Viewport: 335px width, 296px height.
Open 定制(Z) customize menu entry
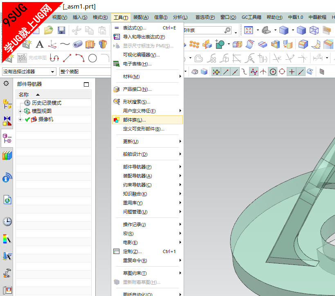click(147, 251)
